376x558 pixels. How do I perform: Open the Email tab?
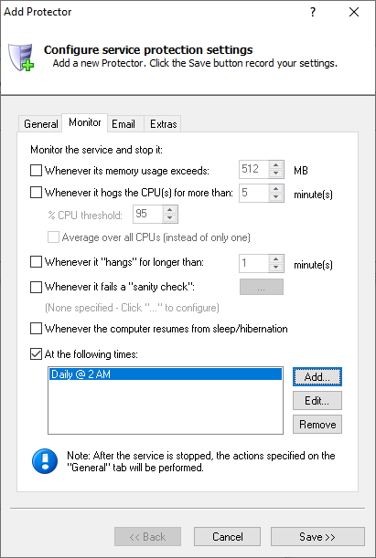coord(124,124)
